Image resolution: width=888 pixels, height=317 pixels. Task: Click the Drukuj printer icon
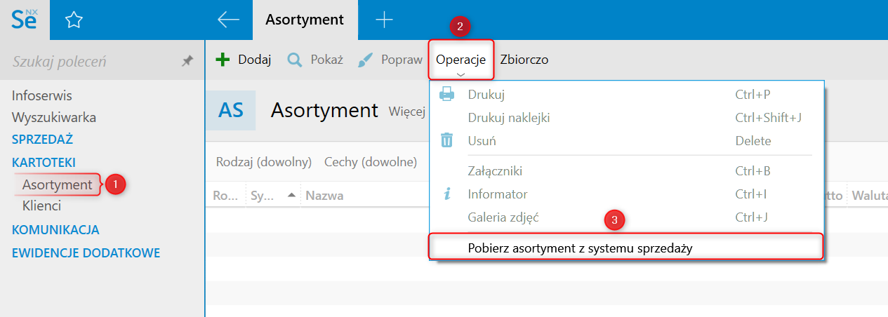[x=446, y=95]
